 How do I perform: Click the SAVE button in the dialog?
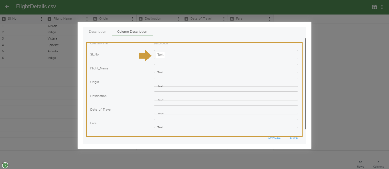tap(293, 137)
